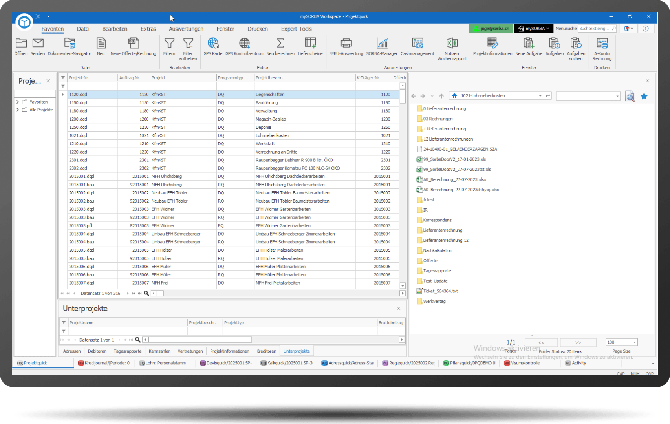Open the BEBU-Auswertung
This screenshot has height=424, width=670.
346,43
